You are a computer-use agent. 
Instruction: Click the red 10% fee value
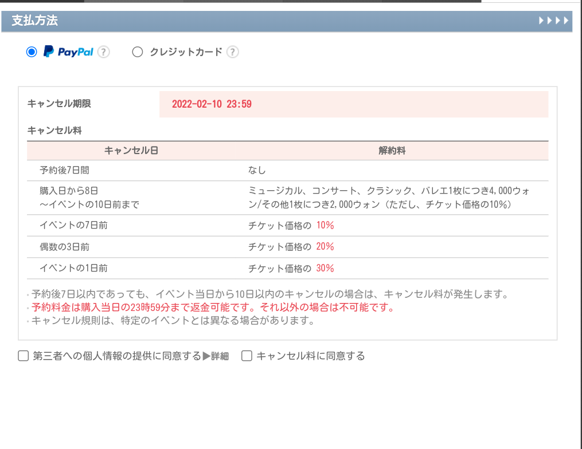(x=325, y=226)
